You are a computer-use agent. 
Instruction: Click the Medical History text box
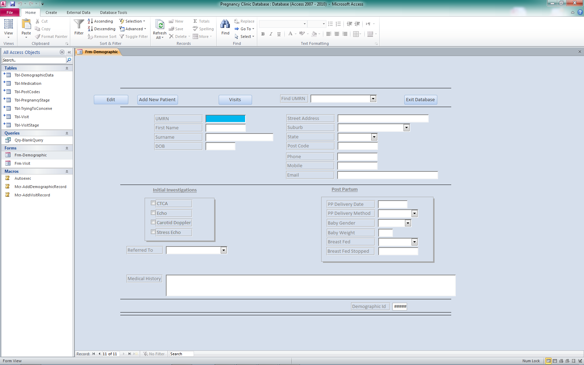tap(311, 285)
